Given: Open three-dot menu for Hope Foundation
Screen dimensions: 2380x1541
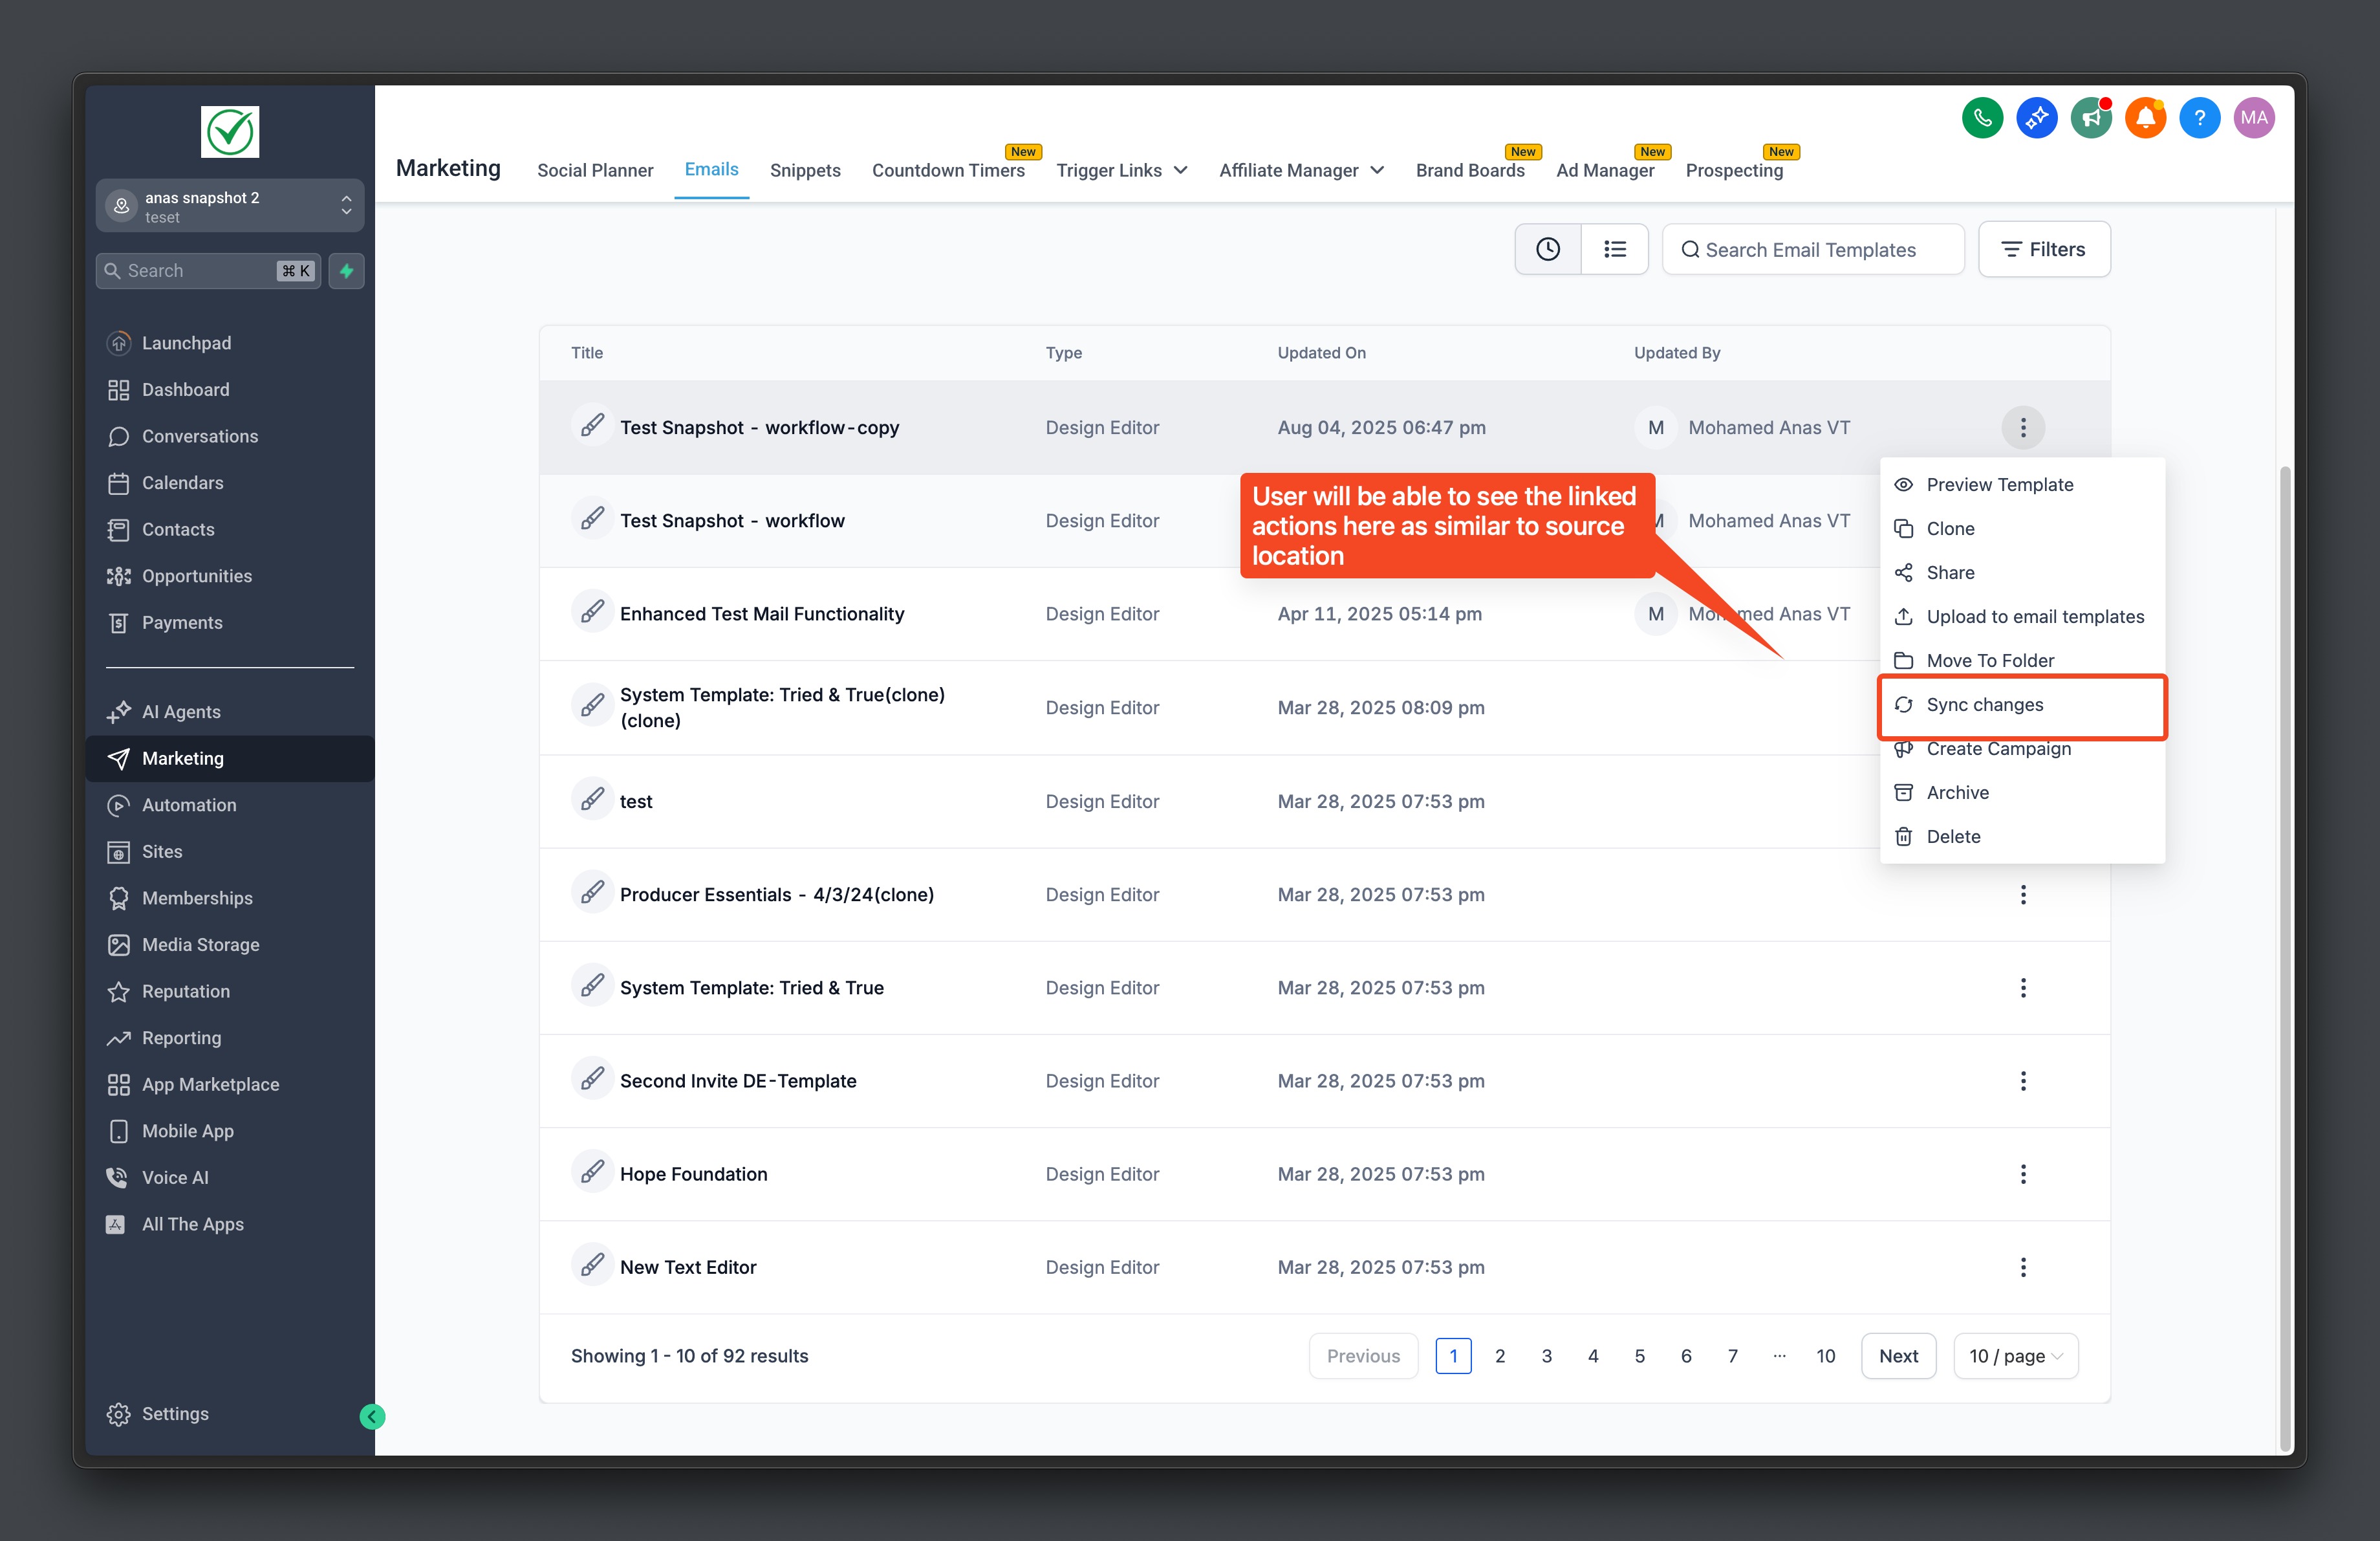Looking at the screenshot, I should (x=2023, y=1174).
